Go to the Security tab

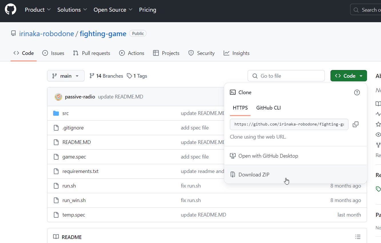[x=201, y=53]
